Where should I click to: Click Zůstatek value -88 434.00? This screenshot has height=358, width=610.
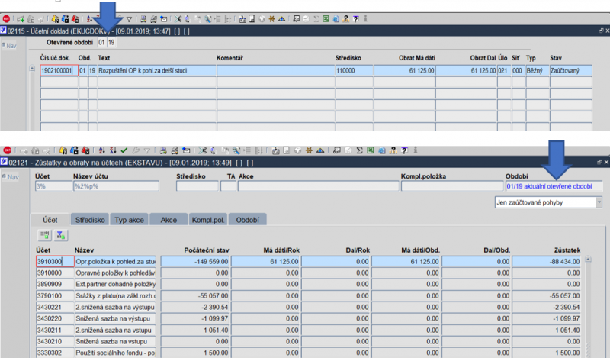click(x=546, y=261)
